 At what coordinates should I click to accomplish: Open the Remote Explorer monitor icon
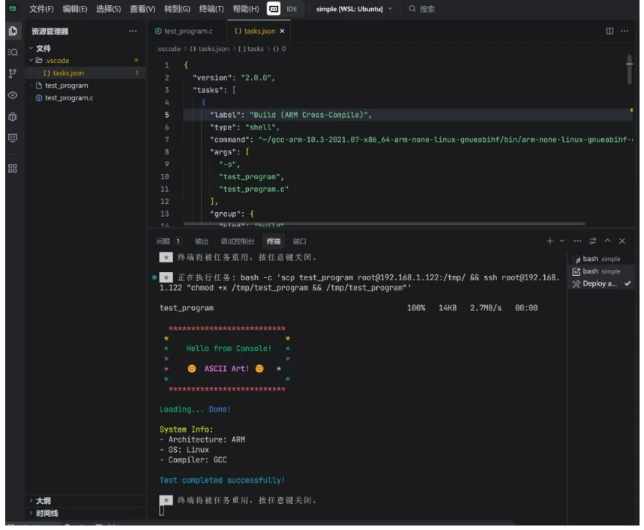tap(12, 139)
